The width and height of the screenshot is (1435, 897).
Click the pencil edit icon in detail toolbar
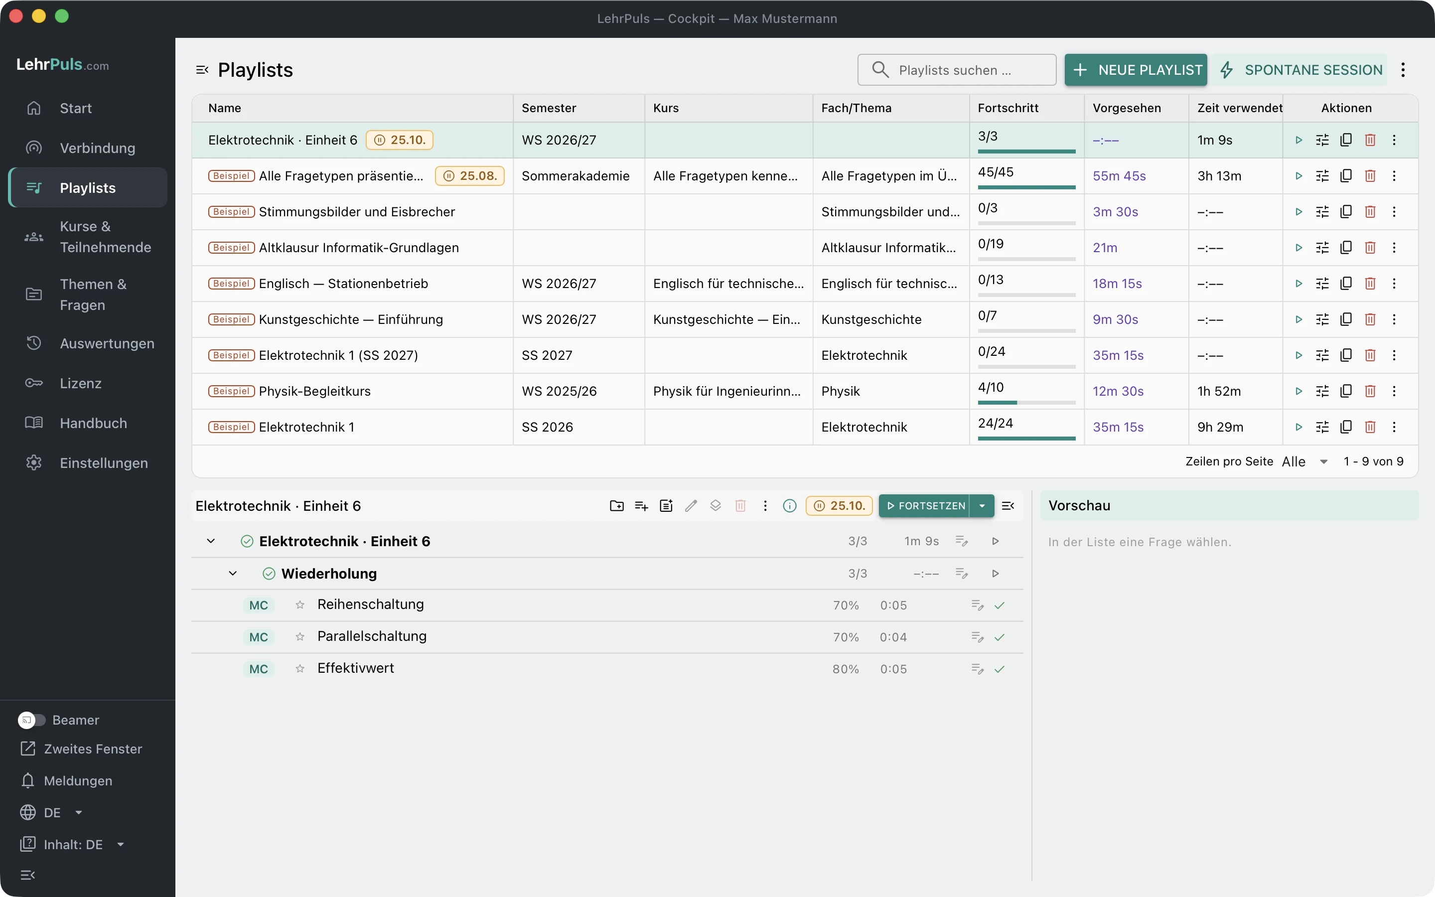(x=691, y=505)
